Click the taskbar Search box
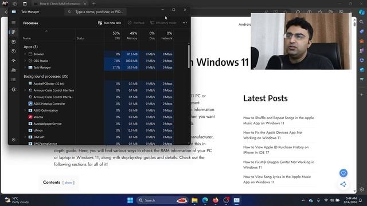The width and height of the screenshot is (367, 206). point(162,200)
